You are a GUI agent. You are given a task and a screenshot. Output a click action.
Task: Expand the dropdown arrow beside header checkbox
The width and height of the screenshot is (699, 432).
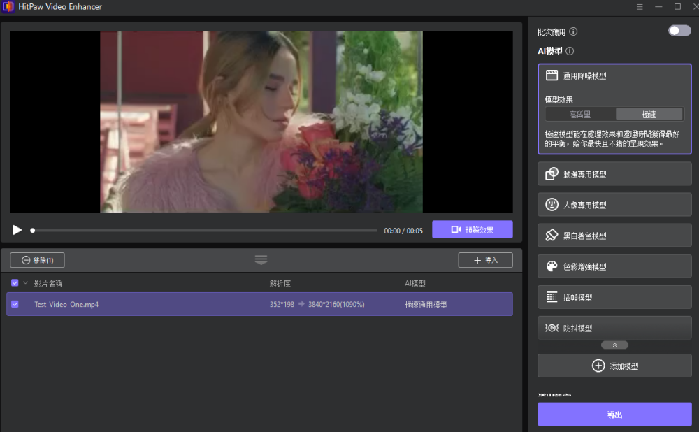(26, 283)
